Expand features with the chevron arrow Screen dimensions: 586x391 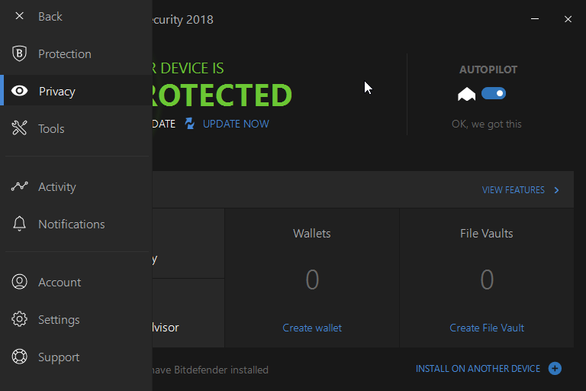[557, 190]
